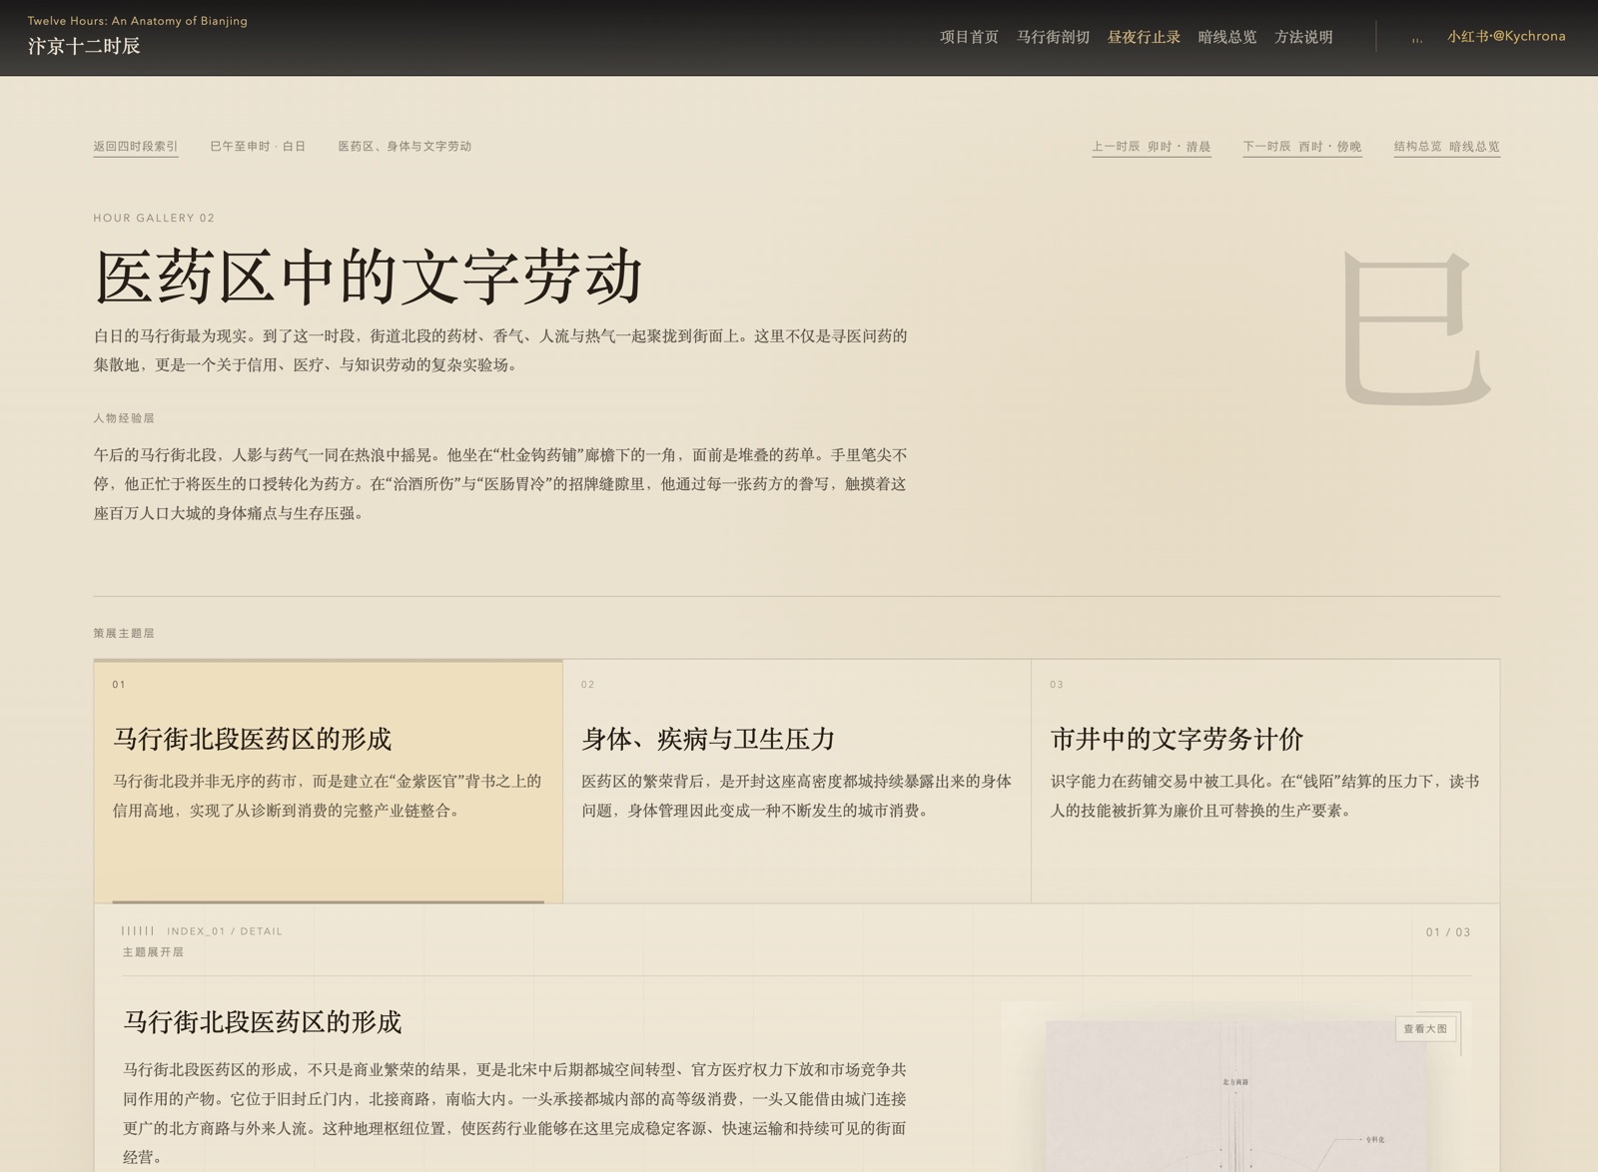This screenshot has height=1172, width=1598.
Task: Click breadcrumb text 巳午至申时 · 白日
Action: [258, 147]
